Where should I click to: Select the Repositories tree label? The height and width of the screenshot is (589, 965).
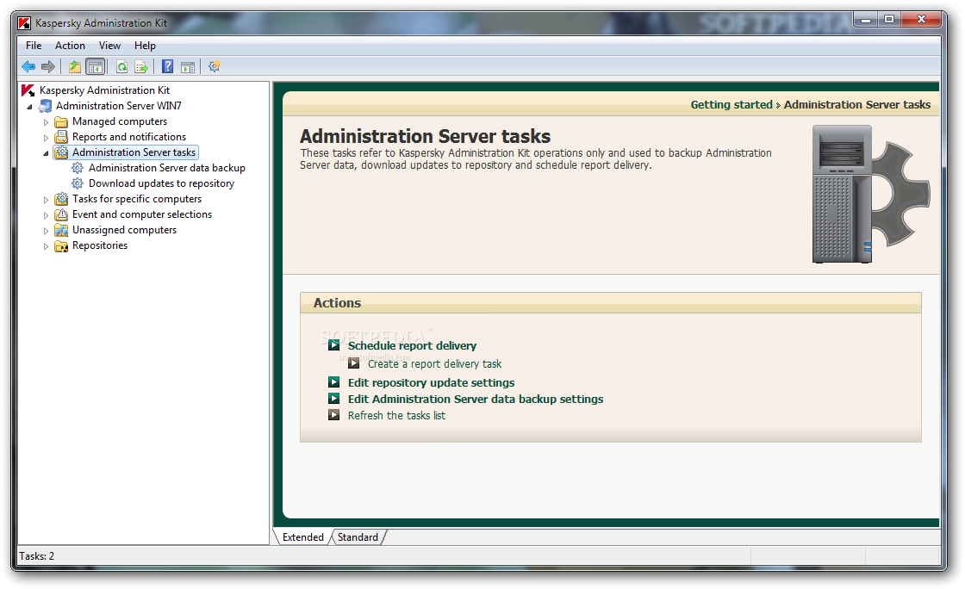(x=100, y=245)
